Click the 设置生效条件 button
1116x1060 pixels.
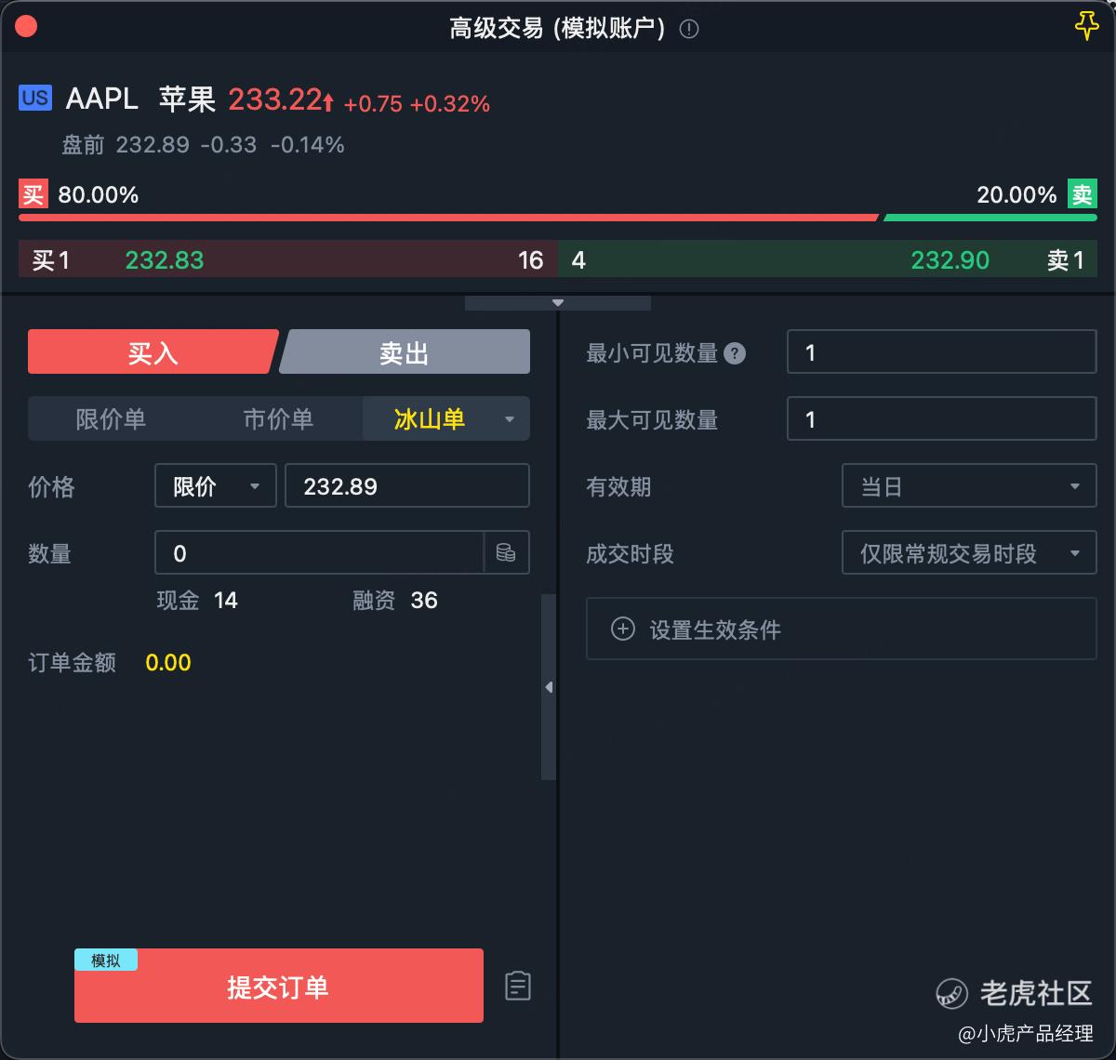click(842, 629)
